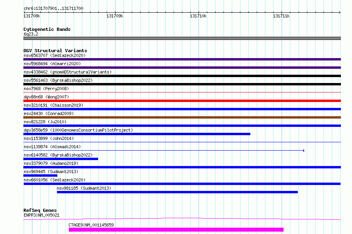Click the nsv3210191 blue variant bar
The width and height of the screenshot is (352, 234).
coord(182,109)
